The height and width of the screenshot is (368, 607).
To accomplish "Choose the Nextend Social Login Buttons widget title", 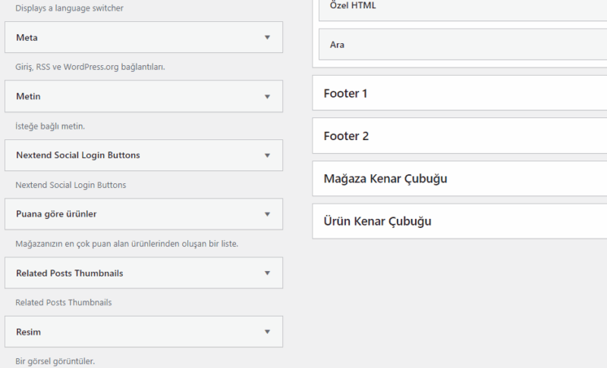I will (x=77, y=155).
